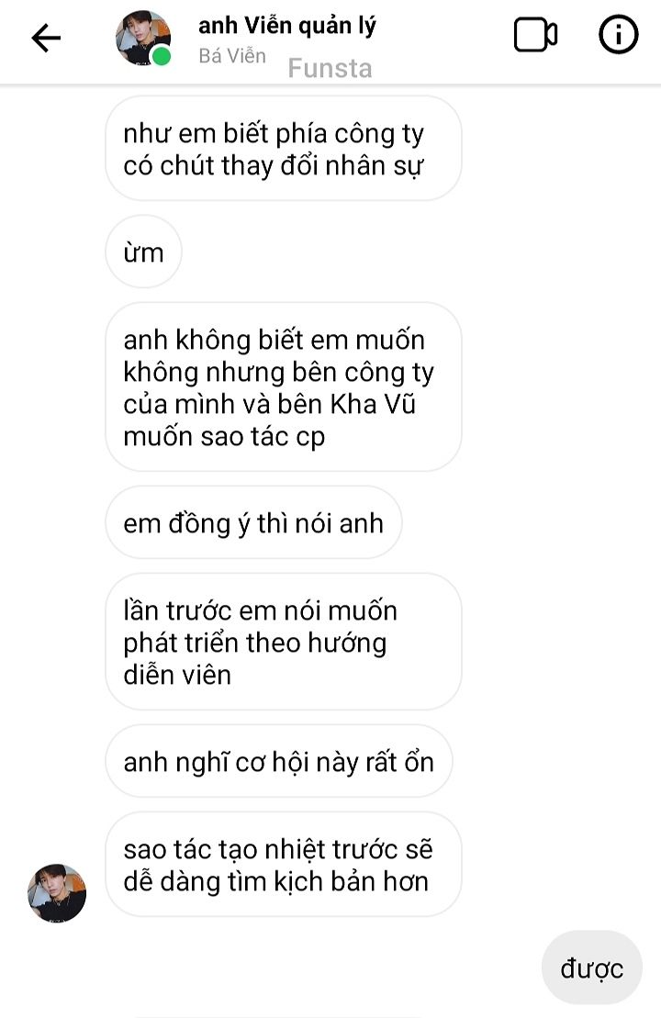
Task: Select the "em đồng ý thì nói anh" message
Action: click(253, 522)
